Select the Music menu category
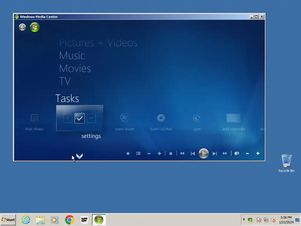 pos(72,56)
